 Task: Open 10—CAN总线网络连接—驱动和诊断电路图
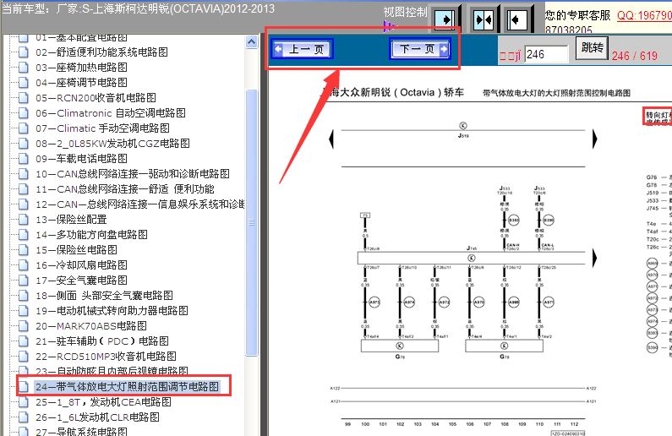tap(133, 174)
